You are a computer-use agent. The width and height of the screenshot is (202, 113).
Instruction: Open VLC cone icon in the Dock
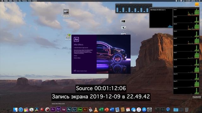click(x=96, y=110)
